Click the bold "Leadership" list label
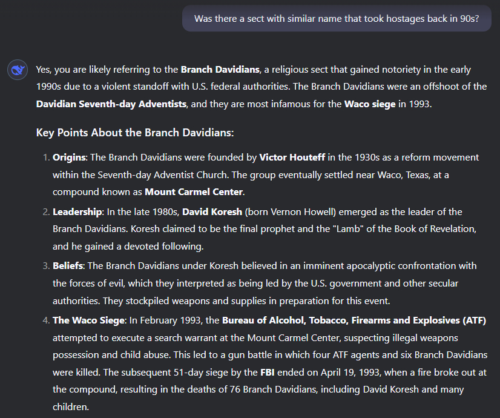The image size is (500, 418). 77,212
